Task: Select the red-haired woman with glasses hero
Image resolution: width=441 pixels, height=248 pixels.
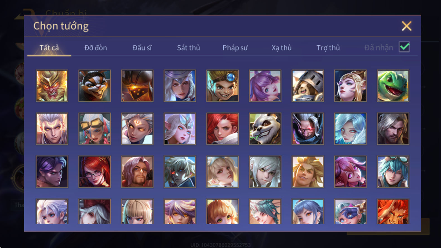Action: tap(95, 172)
